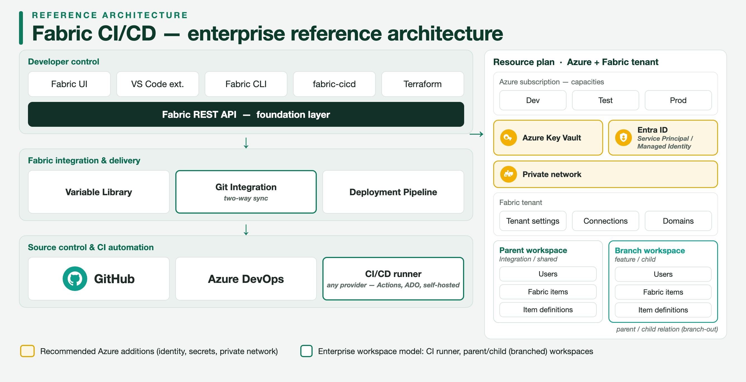Open the Variable Library card

(x=99, y=192)
